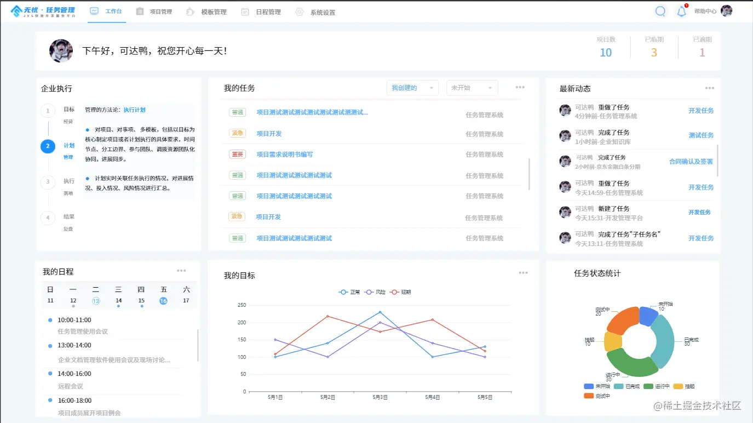The image size is (753, 423).
Task: Open the task 项目需求说明书编写
Action: [285, 155]
